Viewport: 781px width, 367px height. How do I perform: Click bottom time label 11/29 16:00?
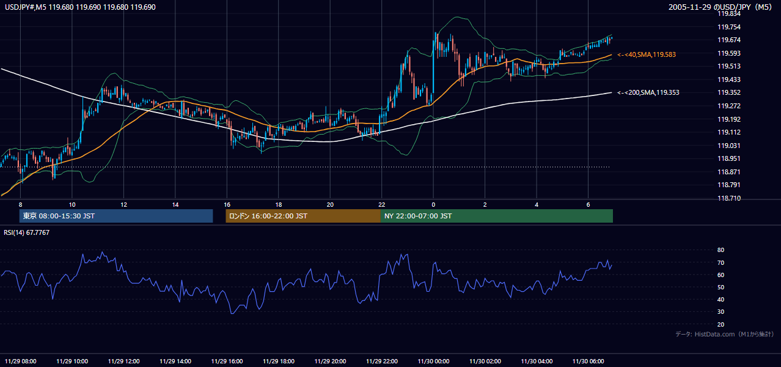(227, 361)
